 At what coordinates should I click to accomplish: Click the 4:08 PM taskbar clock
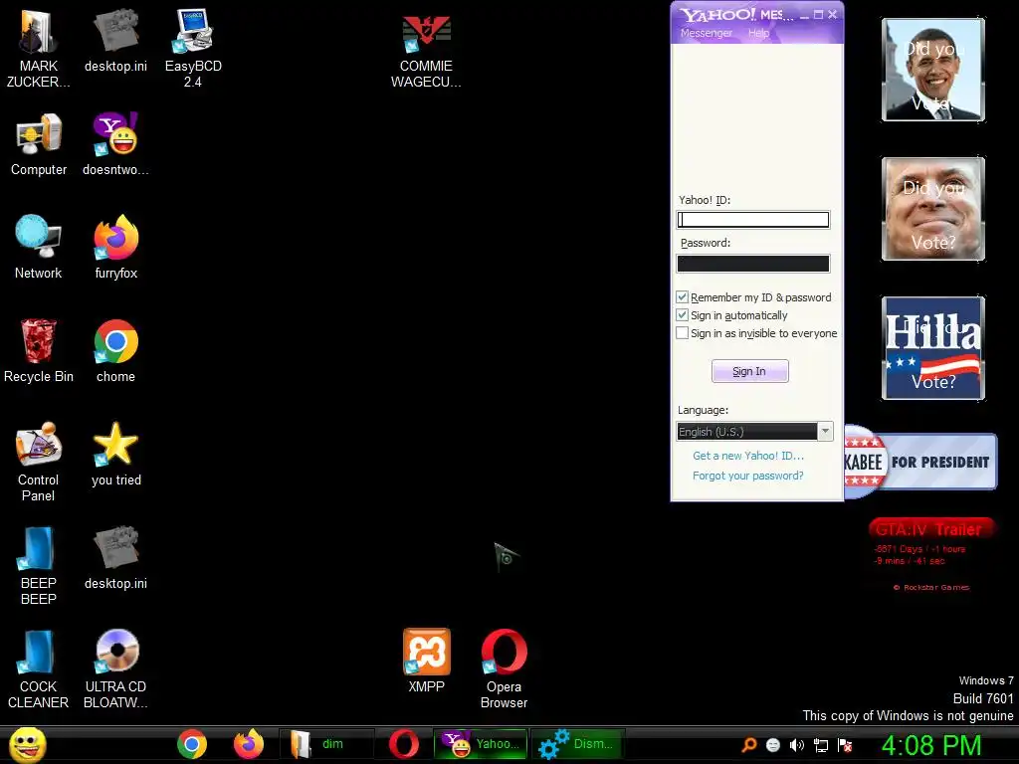click(x=931, y=745)
